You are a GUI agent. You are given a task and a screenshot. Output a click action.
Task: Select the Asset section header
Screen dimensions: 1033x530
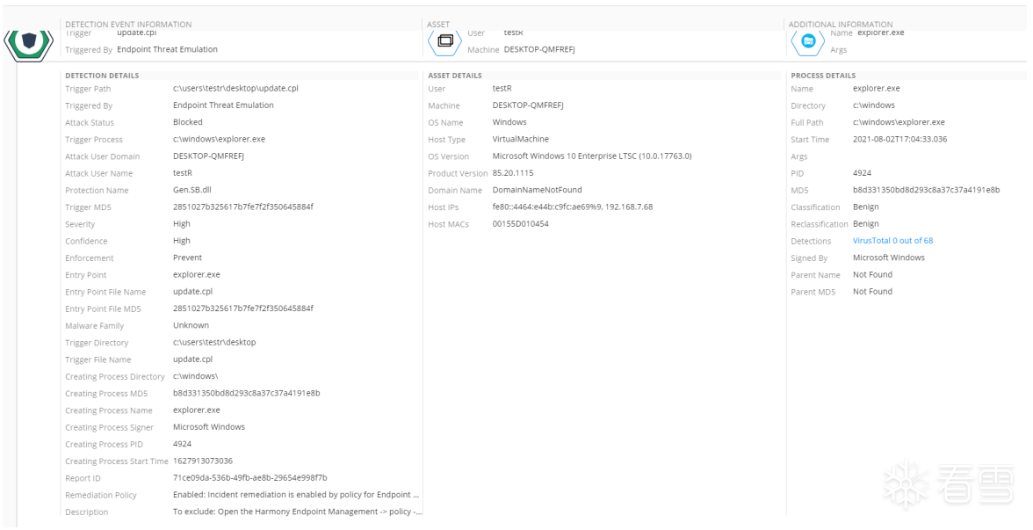(438, 25)
